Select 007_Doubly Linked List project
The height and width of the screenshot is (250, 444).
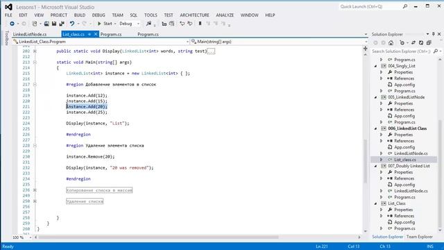[409, 166]
